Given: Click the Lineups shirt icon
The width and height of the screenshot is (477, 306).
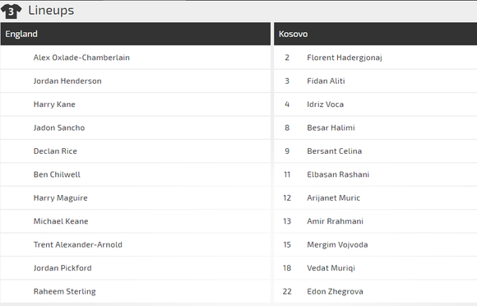Looking at the screenshot, I should click(x=11, y=12).
